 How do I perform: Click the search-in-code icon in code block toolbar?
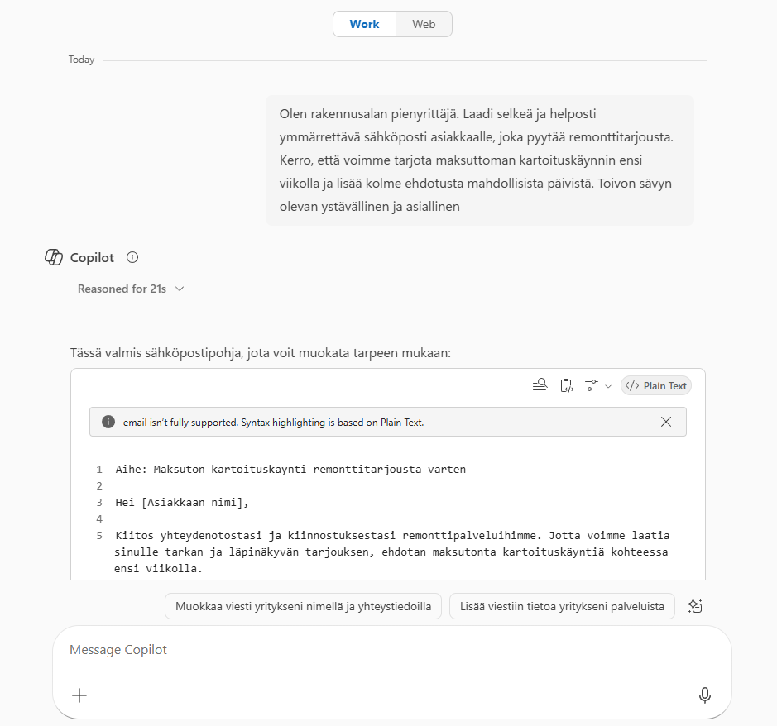(540, 385)
